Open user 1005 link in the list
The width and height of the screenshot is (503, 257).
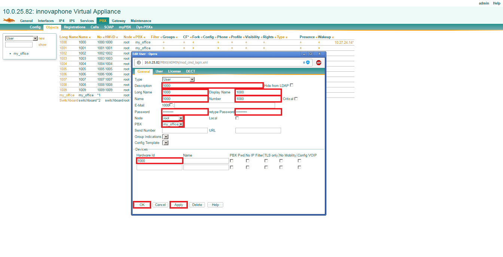[x=63, y=69]
